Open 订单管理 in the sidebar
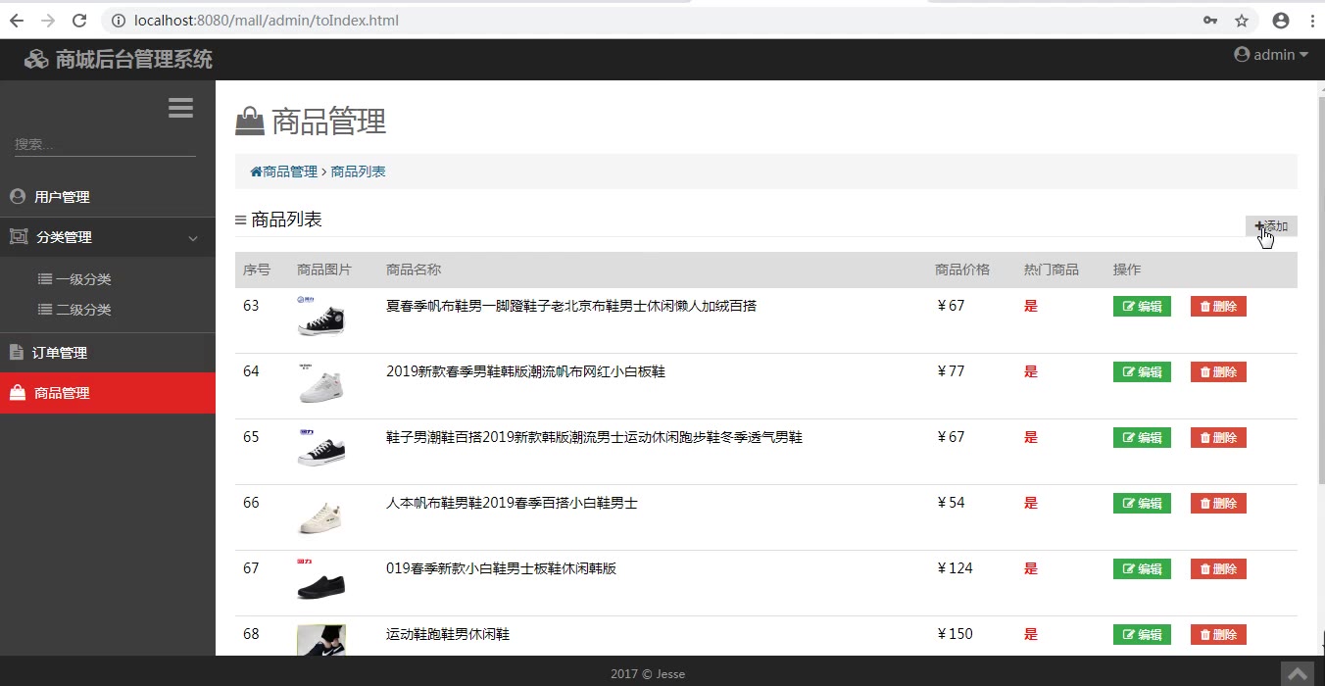The width and height of the screenshot is (1325, 686). 108,353
